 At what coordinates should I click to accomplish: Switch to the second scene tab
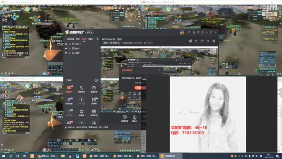(78, 39)
